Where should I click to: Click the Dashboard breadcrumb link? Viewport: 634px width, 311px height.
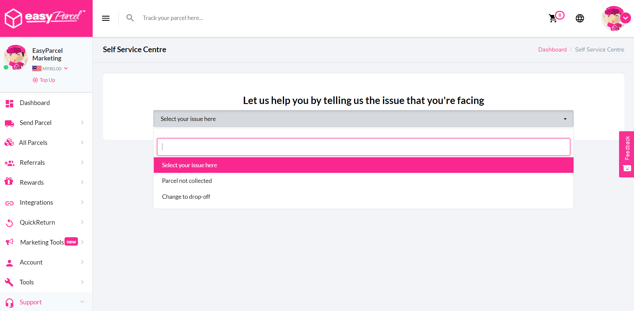click(552, 50)
